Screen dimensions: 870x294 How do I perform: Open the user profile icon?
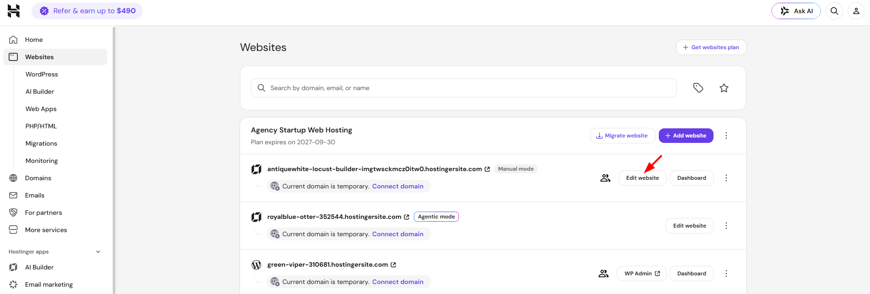click(x=856, y=11)
